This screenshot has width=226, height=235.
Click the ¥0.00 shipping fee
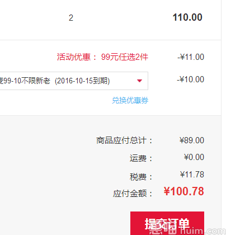coord(194,157)
